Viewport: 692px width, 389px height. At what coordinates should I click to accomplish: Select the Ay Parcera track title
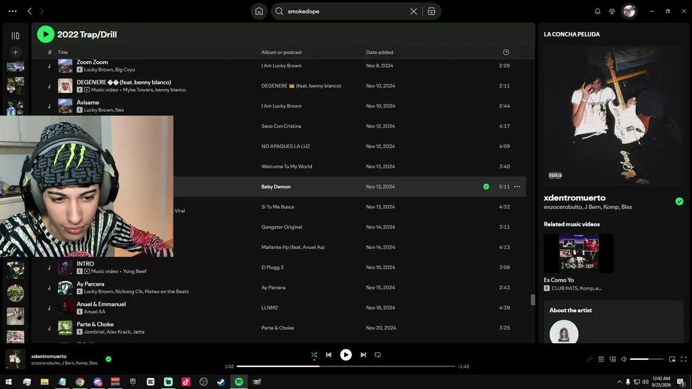90,284
